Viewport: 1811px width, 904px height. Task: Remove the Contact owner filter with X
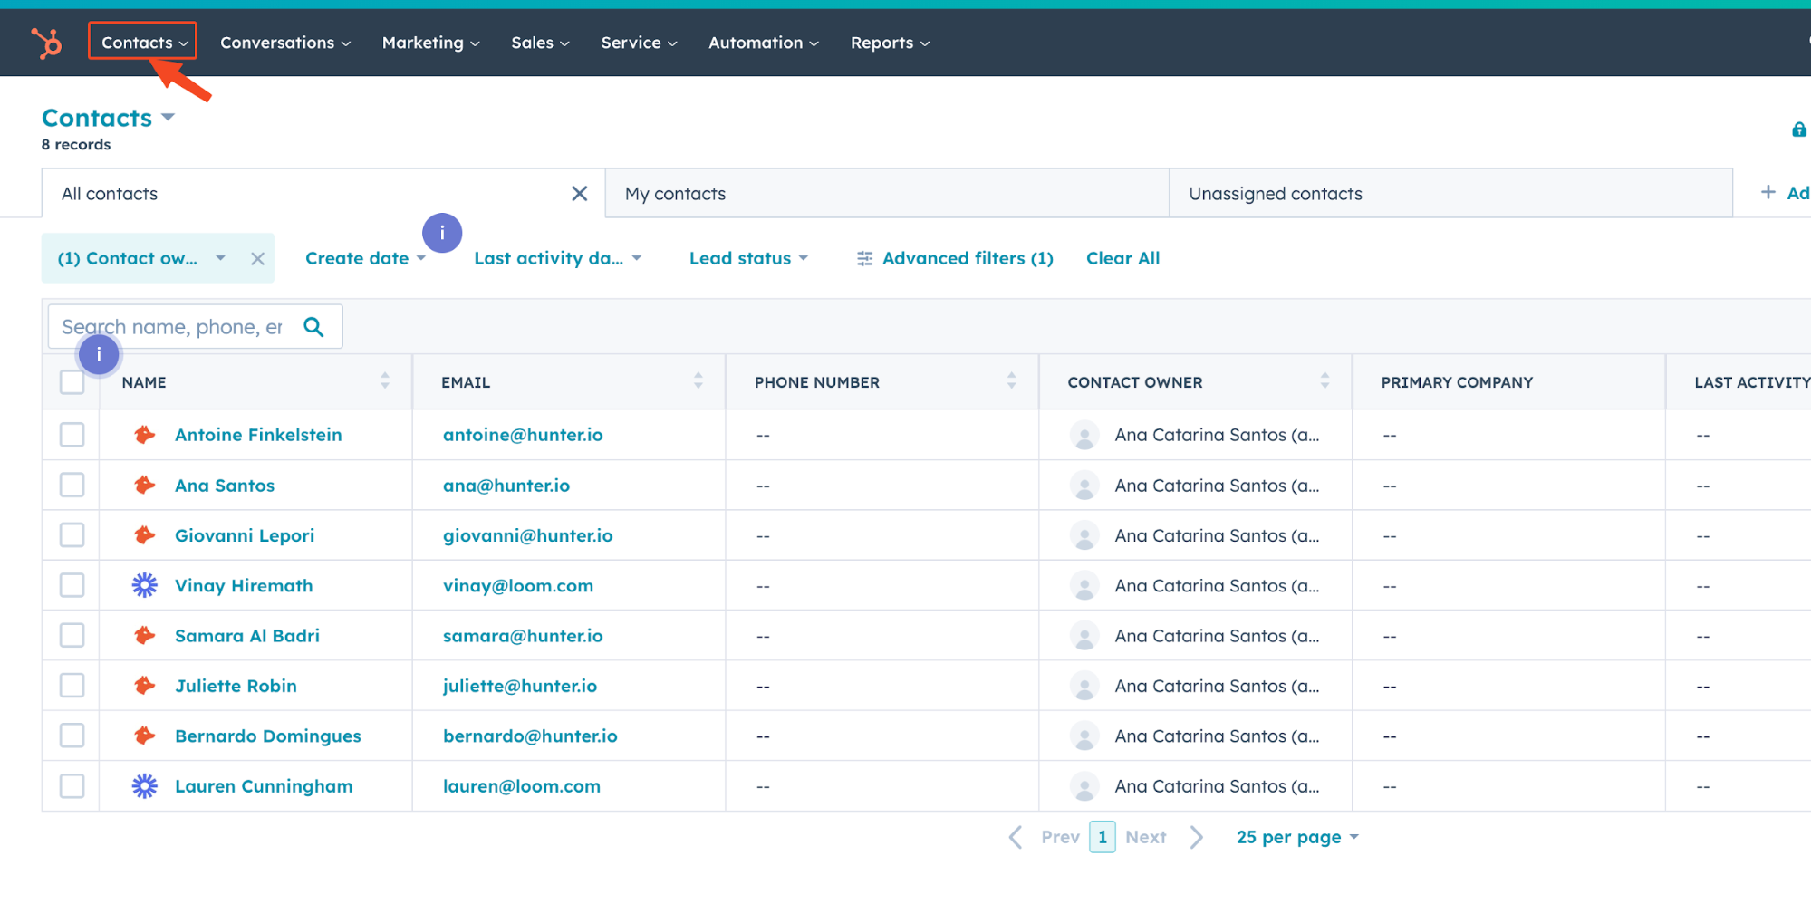coord(257,259)
